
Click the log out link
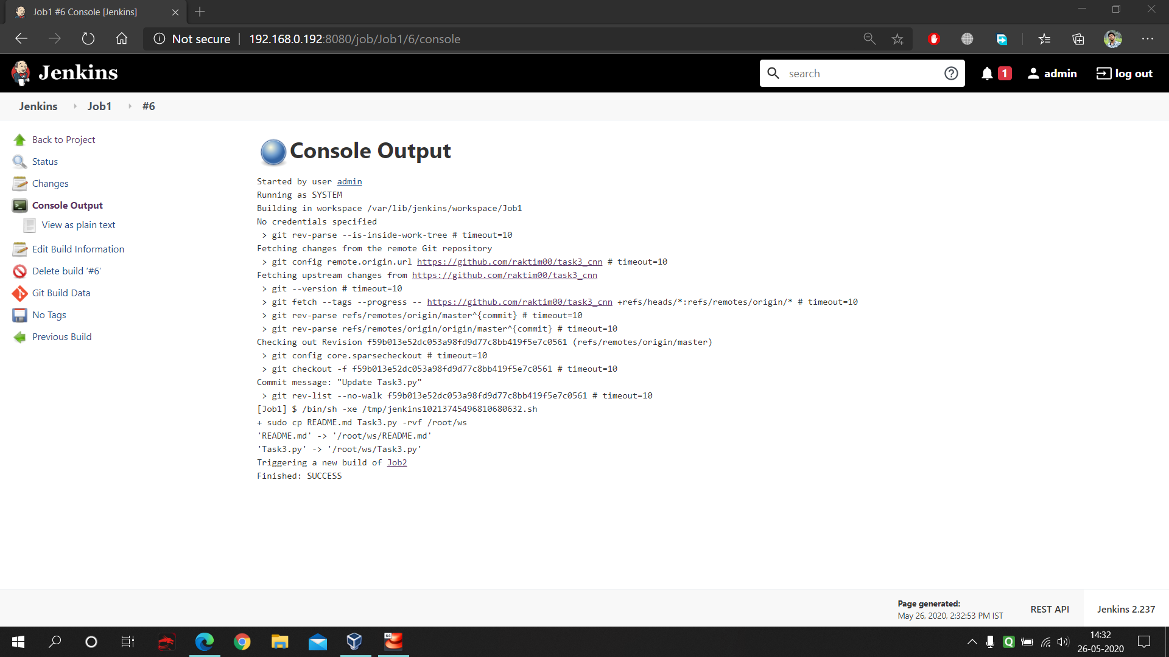coord(1124,74)
